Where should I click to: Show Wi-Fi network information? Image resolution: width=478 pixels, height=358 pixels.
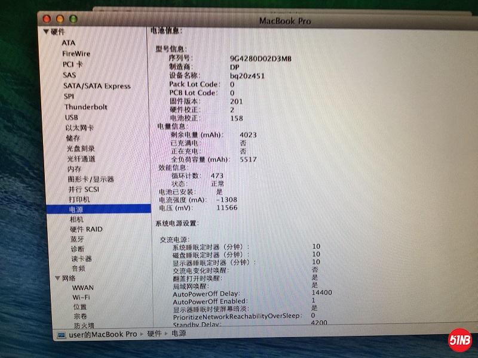coord(82,297)
